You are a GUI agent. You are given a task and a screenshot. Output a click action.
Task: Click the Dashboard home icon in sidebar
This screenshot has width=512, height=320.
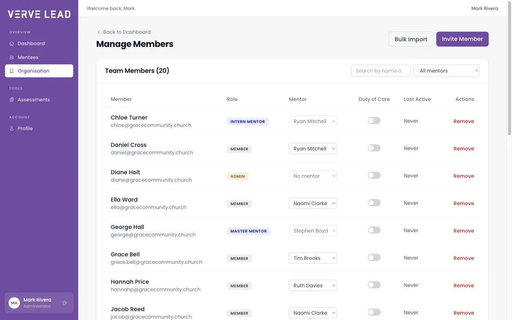(12, 43)
